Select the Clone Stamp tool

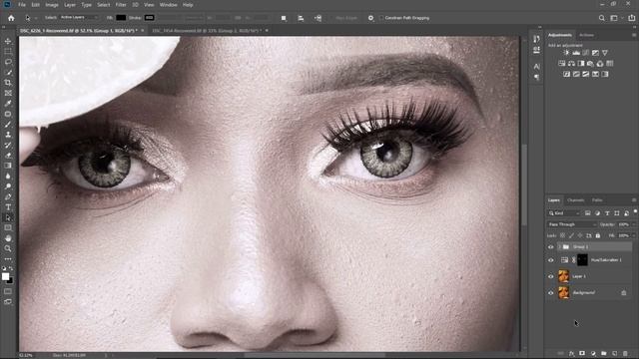click(x=8, y=135)
